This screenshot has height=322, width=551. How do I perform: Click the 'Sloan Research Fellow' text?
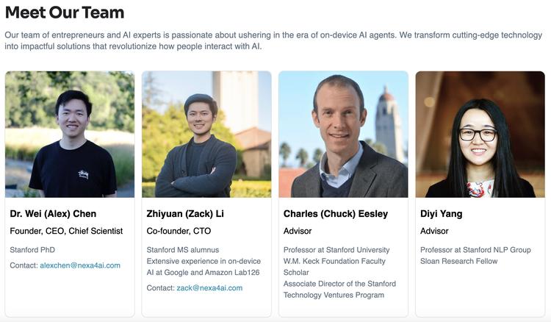tap(459, 261)
